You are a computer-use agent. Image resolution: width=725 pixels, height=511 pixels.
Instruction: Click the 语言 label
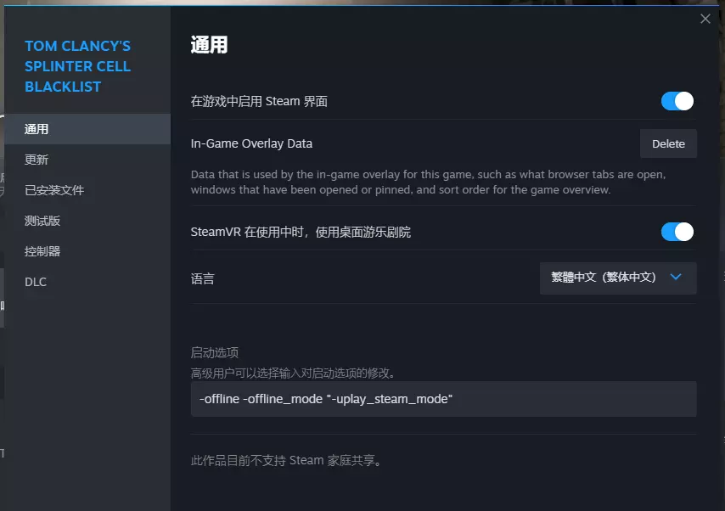point(203,279)
